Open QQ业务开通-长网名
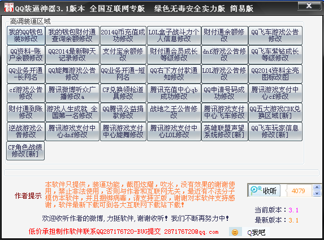324x240 pixels. coord(25,74)
